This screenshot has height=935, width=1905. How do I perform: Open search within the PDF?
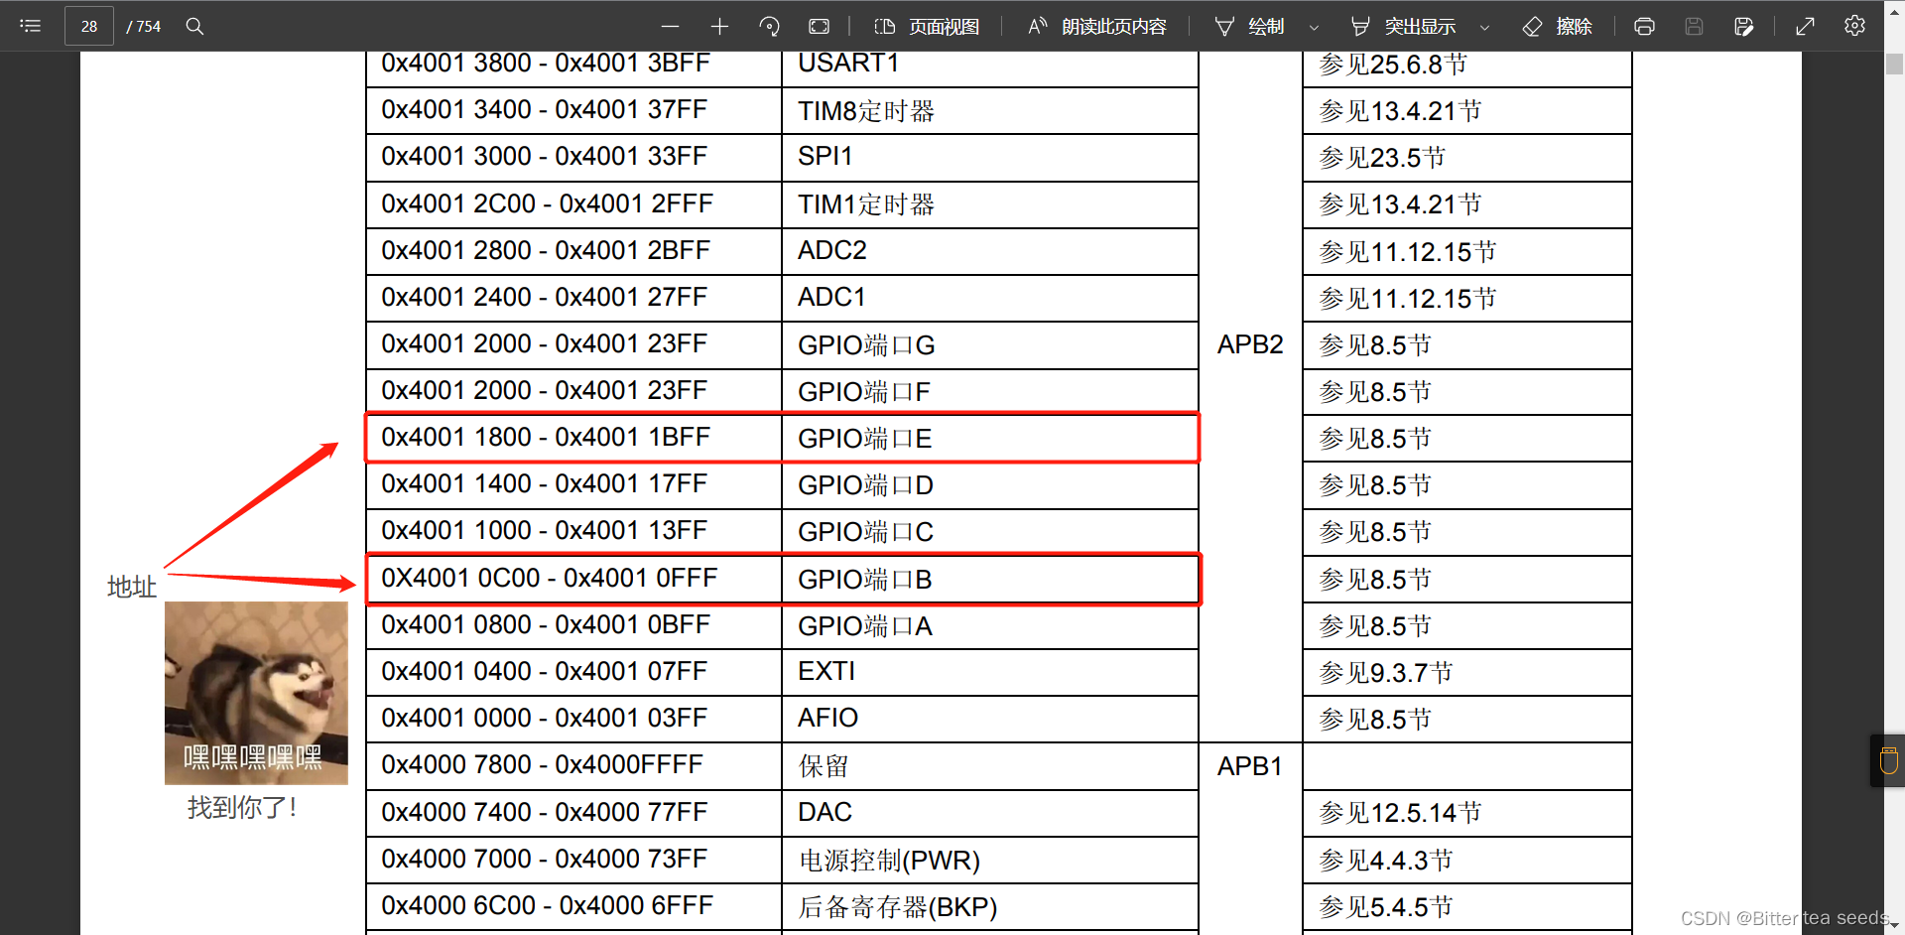point(194,26)
